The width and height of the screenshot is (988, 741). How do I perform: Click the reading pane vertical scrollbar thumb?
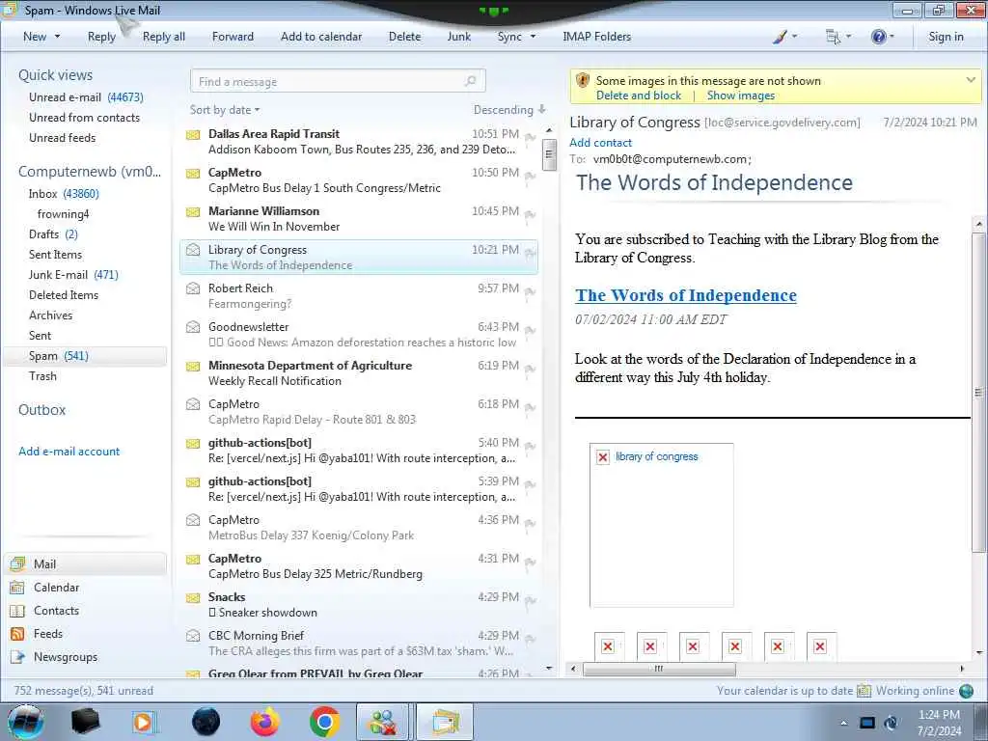click(978, 394)
